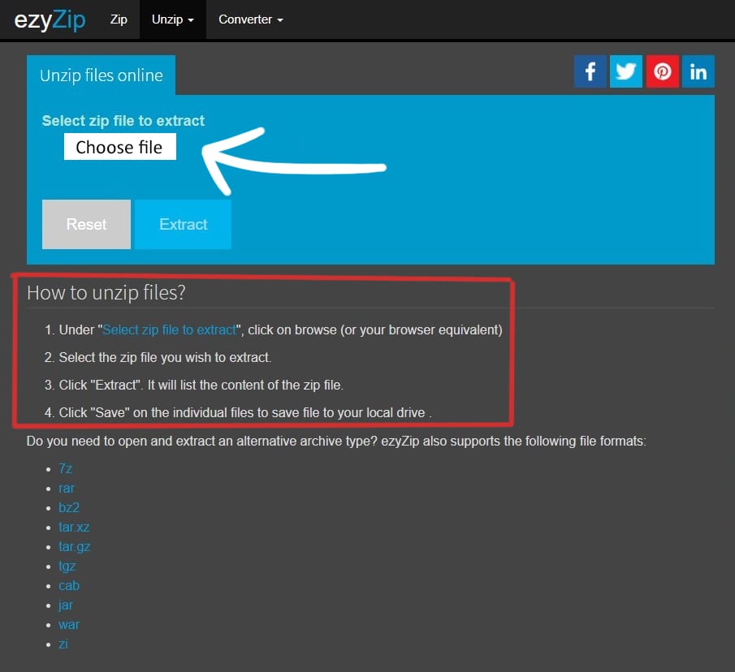Share the page on Twitter
This screenshot has width=735, height=672.
626,71
